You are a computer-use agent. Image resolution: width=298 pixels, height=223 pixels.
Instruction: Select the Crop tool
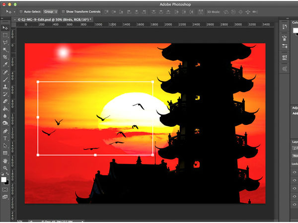click(x=5, y=57)
